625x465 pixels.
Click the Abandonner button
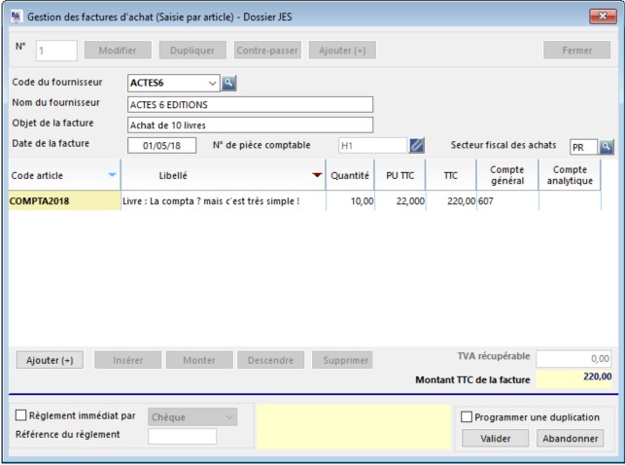(570, 439)
